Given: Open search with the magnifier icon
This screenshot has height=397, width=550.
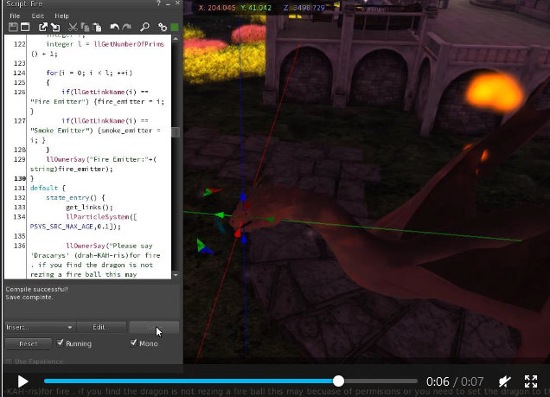Looking at the screenshot, I should [144, 27].
